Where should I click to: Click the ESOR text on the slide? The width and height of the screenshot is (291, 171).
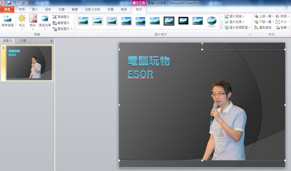[140, 75]
